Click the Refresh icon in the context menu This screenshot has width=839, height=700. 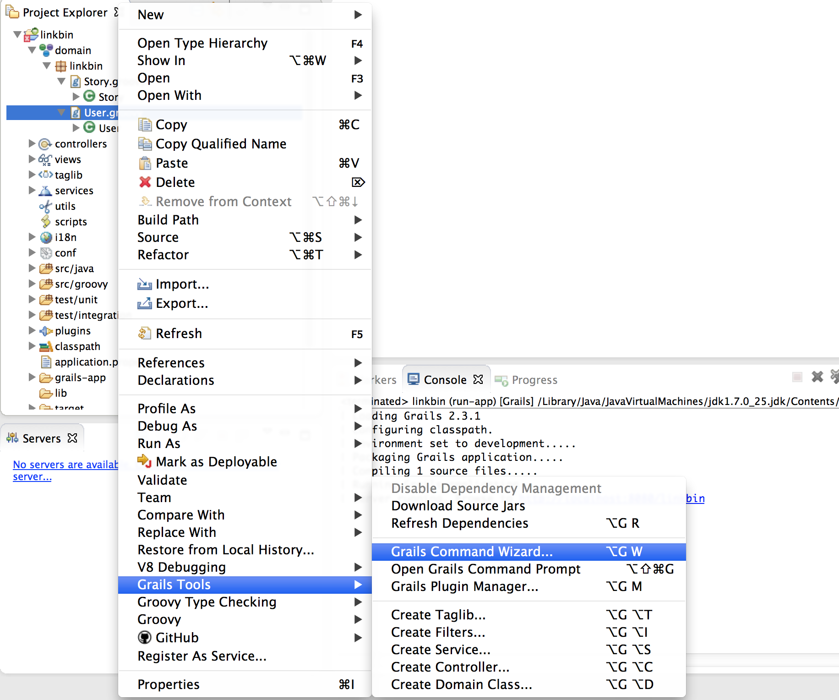[145, 334]
